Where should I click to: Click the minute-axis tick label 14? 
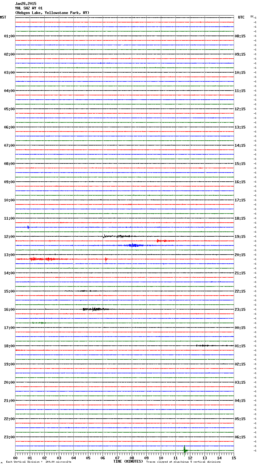tap(219, 458)
